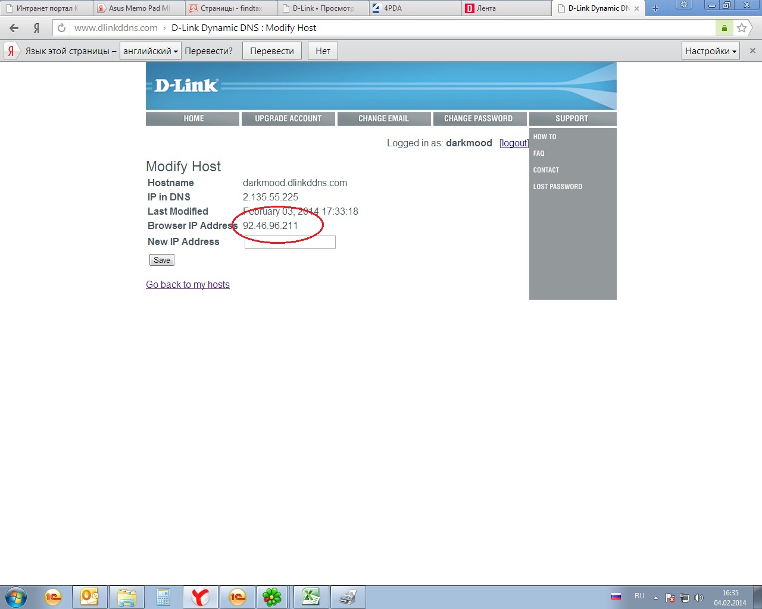Screen dimensions: 762x609
Task: Decline translation with the 'Нет' button
Action: click(x=323, y=51)
